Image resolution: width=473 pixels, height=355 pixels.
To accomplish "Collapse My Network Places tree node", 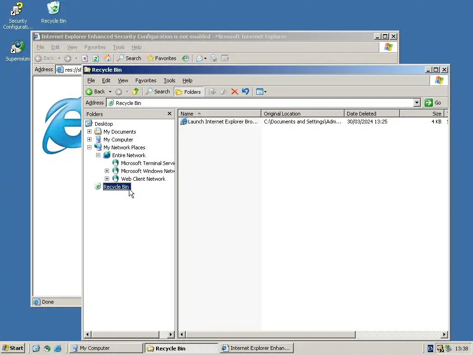I will [x=89, y=147].
